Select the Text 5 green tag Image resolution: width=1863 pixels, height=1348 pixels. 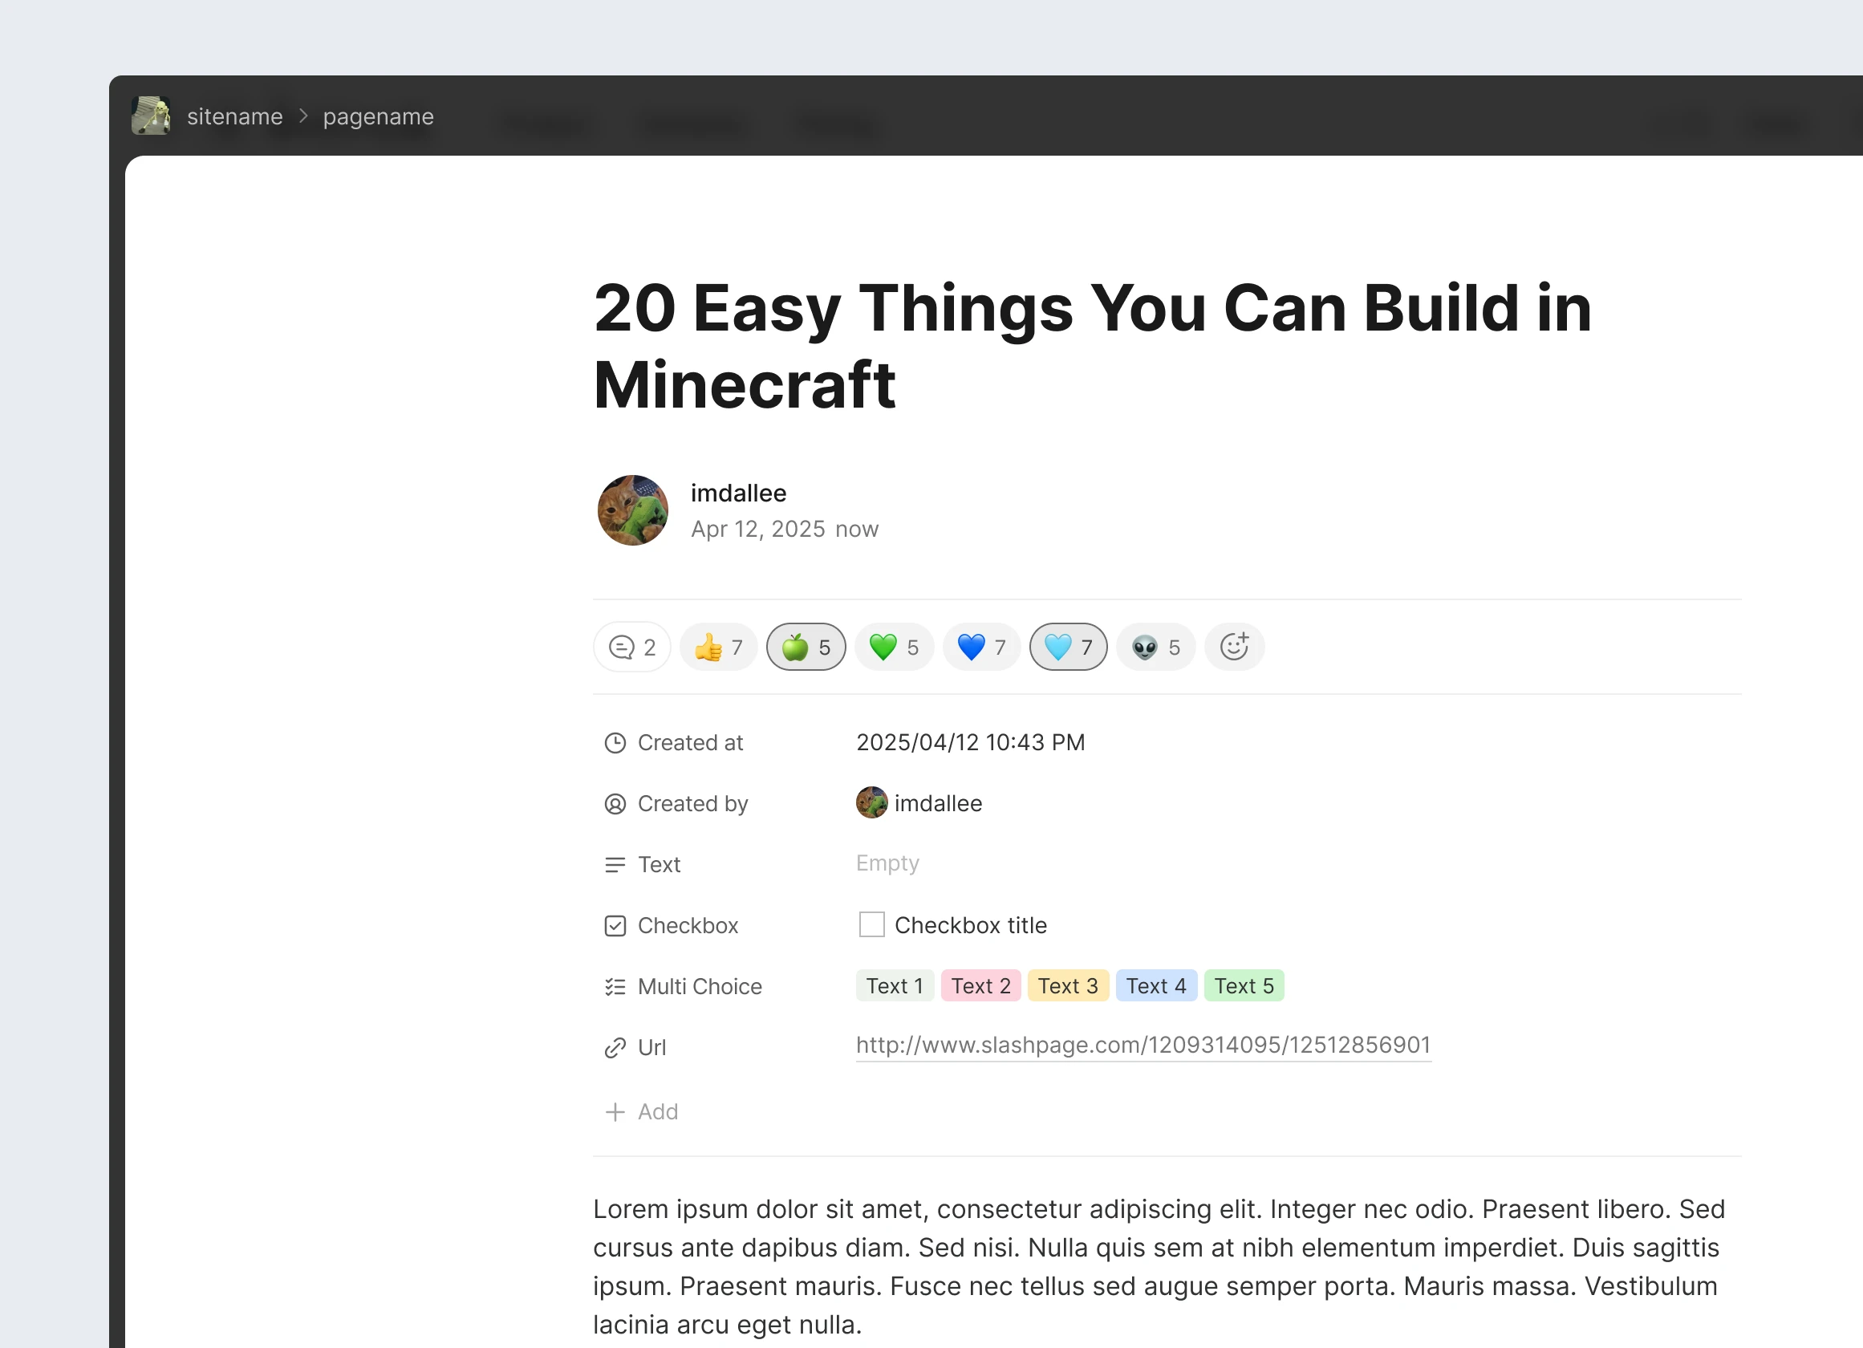1244,987
